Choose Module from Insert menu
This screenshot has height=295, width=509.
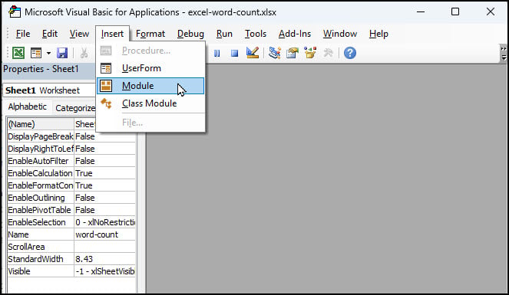click(x=150, y=86)
